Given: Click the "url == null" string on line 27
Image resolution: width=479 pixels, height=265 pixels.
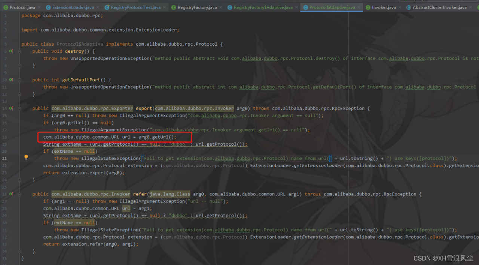Looking at the screenshot, I should coord(204,201).
